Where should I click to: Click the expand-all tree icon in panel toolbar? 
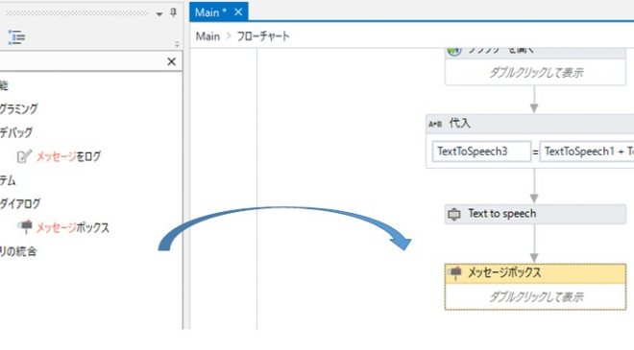coord(16,37)
